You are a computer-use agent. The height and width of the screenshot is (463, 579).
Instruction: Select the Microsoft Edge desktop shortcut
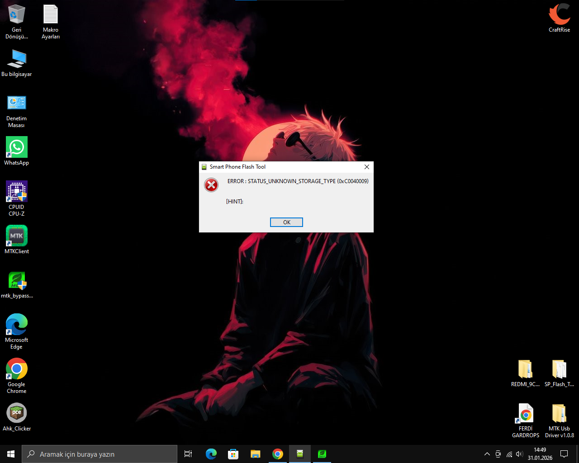(x=17, y=331)
